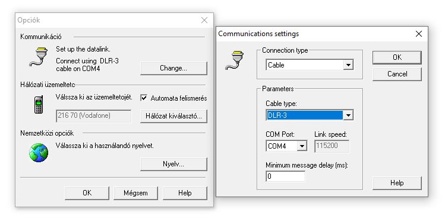Viewport: 445px width, 222px height.
Task: Click the Change... button for datalink
Action: 173,68
